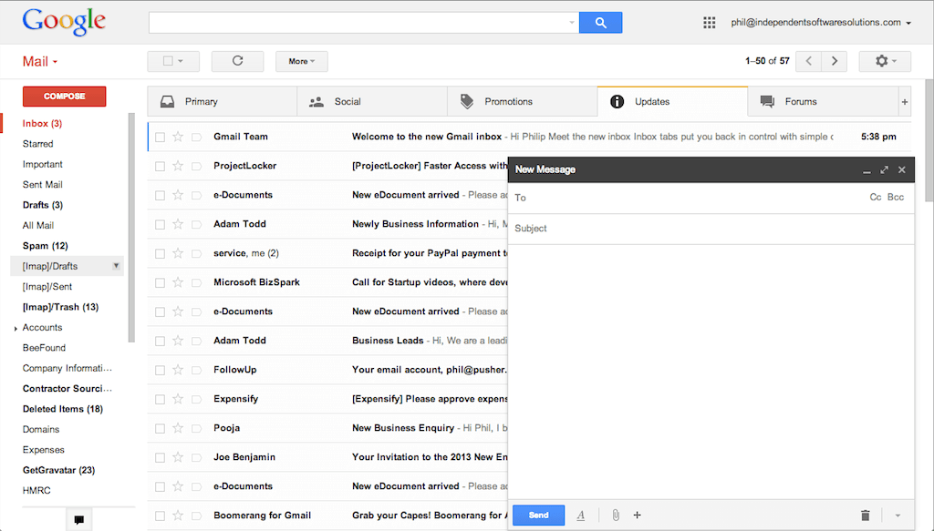Tick the Joe Benjamin message checkbox
Screen dimensions: 934x531
(160, 458)
